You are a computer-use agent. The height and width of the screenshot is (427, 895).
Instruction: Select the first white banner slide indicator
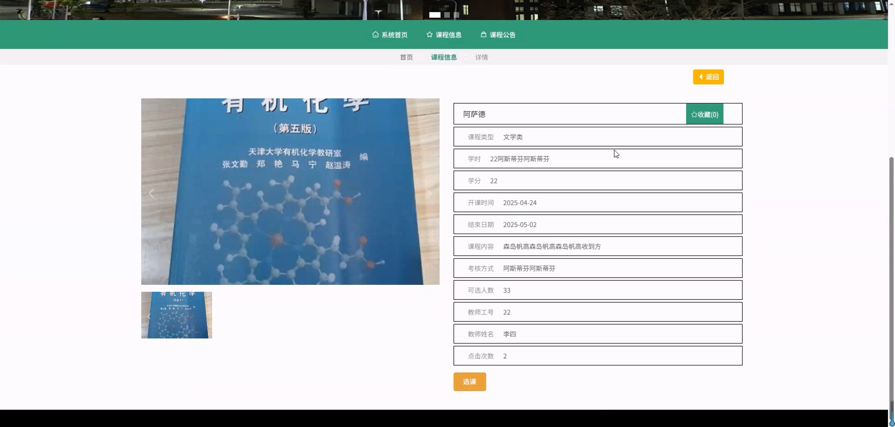(x=435, y=15)
